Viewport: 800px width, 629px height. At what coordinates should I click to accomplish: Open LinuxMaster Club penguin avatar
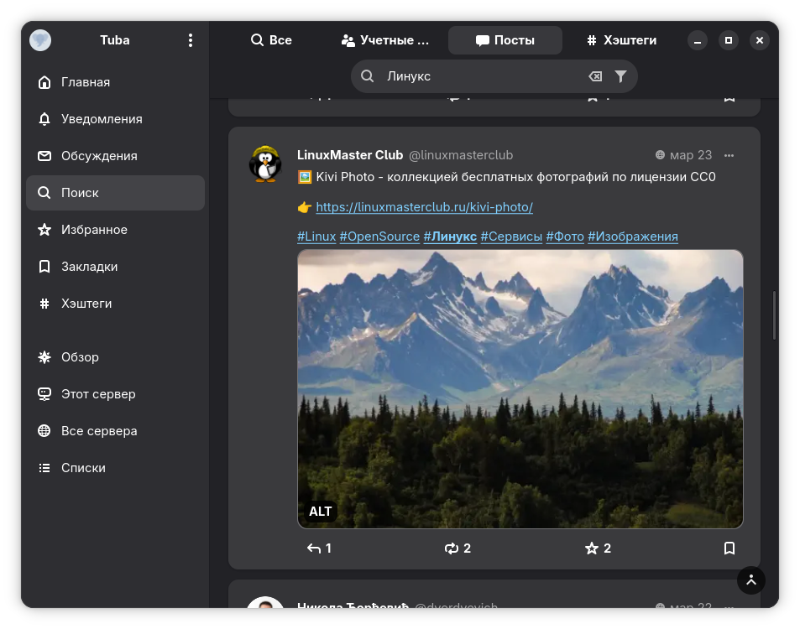click(265, 164)
